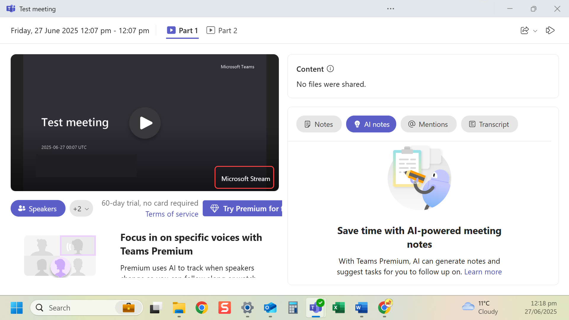Click the Speakers button
Viewport: 569px width, 320px height.
click(x=38, y=208)
